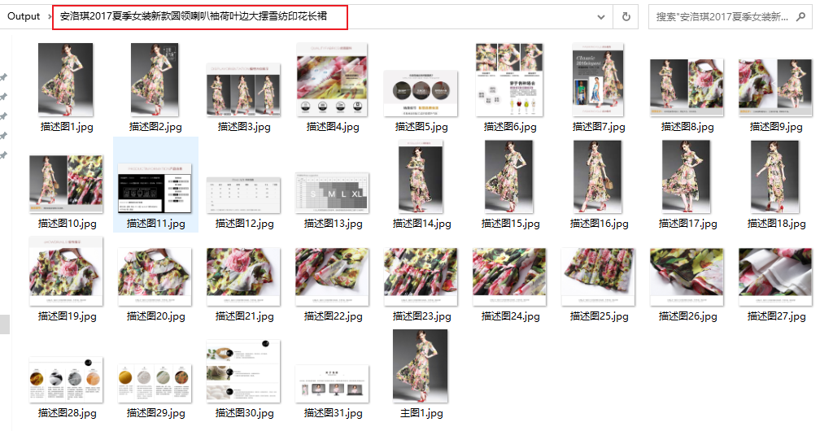Select thumbnail 描述图20.jpg
The width and height of the screenshot is (820, 431).
coord(155,277)
